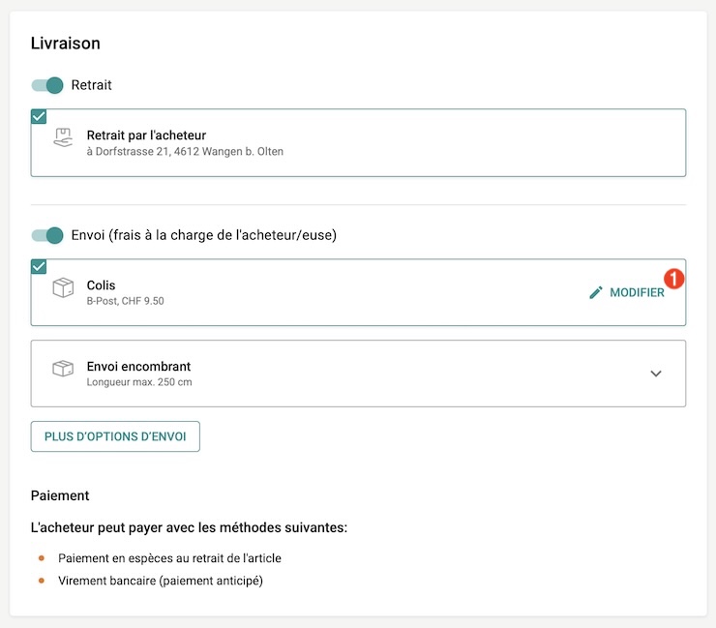The image size is (716, 628).
Task: Click the pencil edit icon for Colis
Action: coord(596,292)
